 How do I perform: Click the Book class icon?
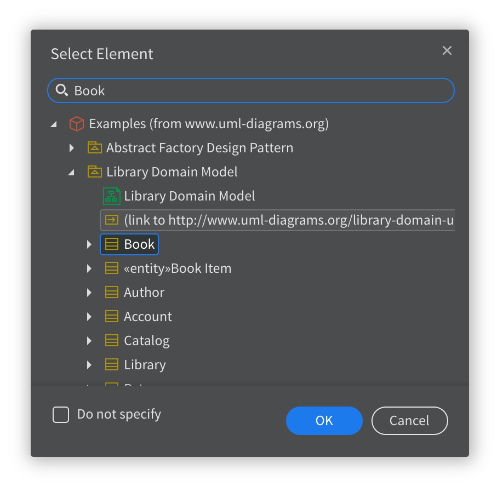tap(112, 244)
